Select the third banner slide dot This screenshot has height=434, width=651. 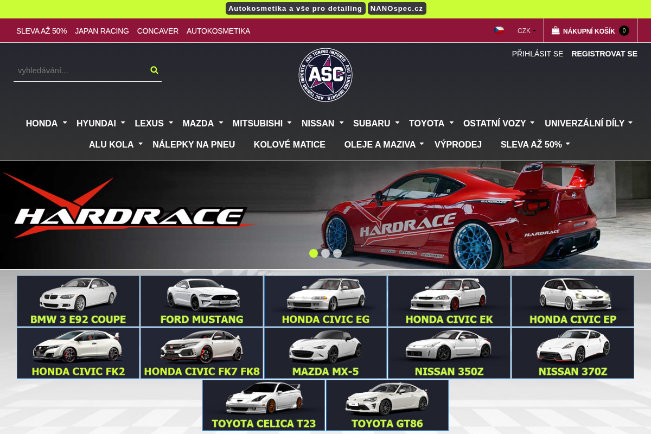coord(337,253)
